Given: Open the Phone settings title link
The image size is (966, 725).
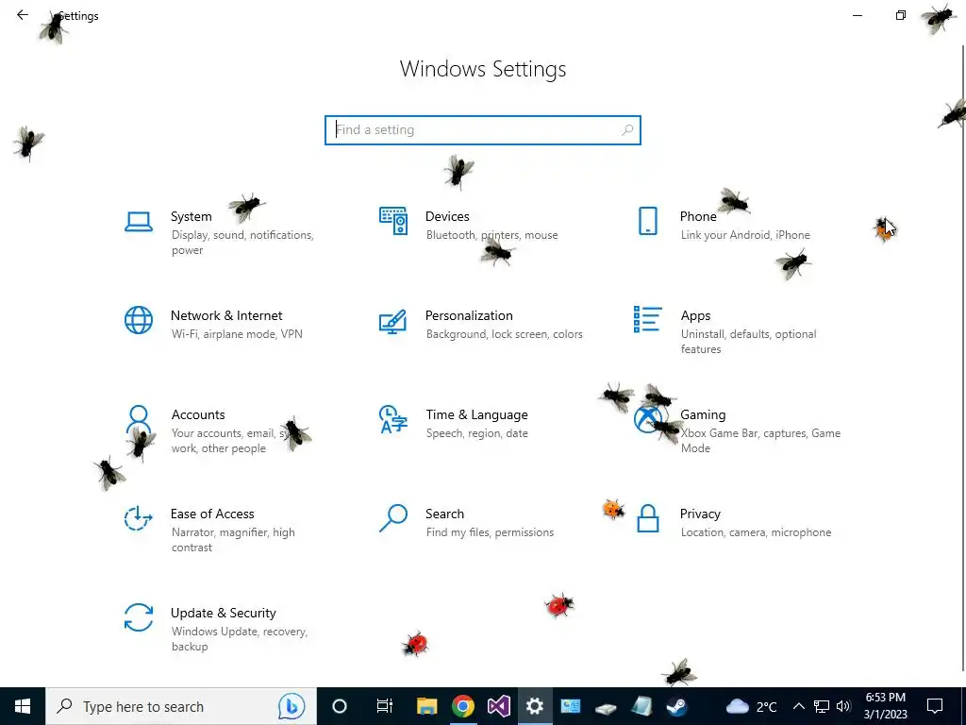Looking at the screenshot, I should (x=698, y=216).
